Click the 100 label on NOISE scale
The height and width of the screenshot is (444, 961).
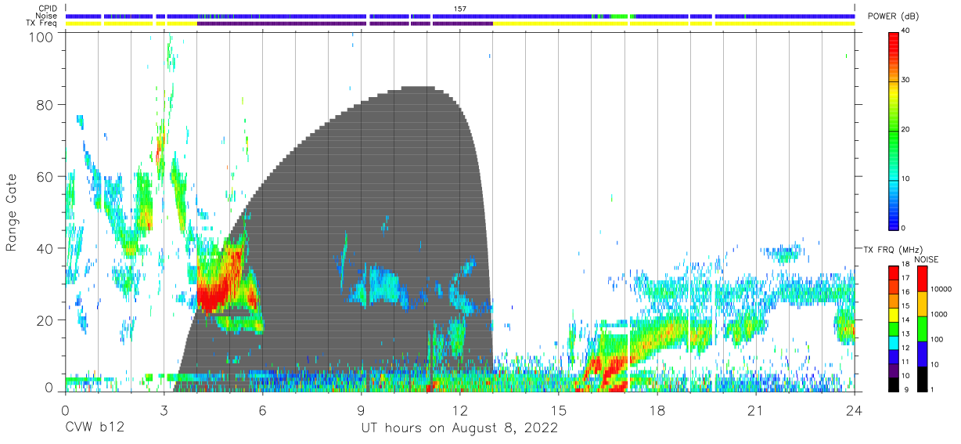point(937,340)
